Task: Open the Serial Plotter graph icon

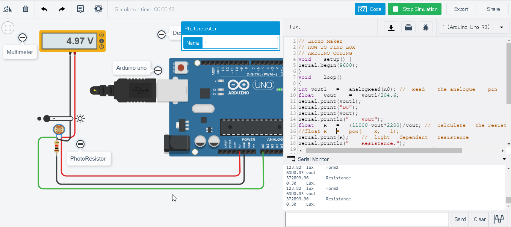Action: click(x=499, y=219)
